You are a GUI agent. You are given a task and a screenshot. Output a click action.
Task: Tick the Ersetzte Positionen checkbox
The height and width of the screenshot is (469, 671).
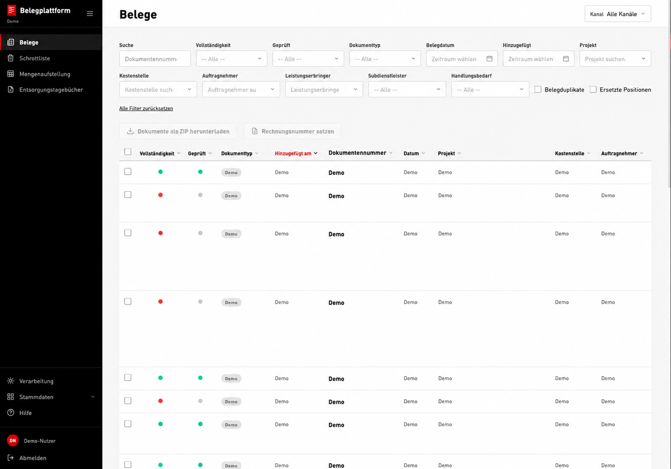593,89
